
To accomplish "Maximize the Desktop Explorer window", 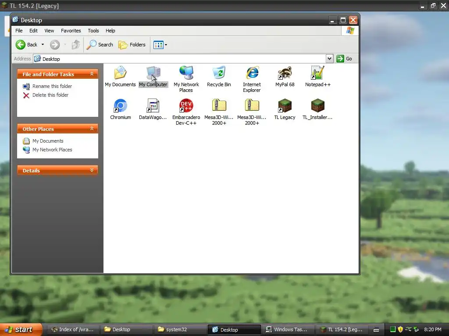I will (343, 20).
